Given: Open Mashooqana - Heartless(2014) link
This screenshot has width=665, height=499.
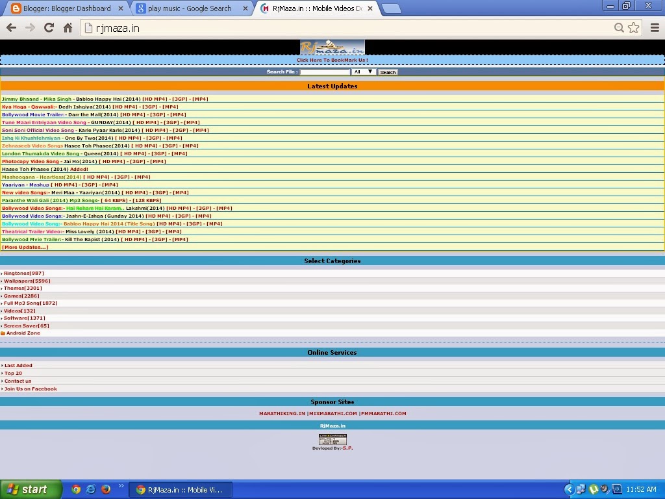Looking at the screenshot, I should [x=42, y=177].
